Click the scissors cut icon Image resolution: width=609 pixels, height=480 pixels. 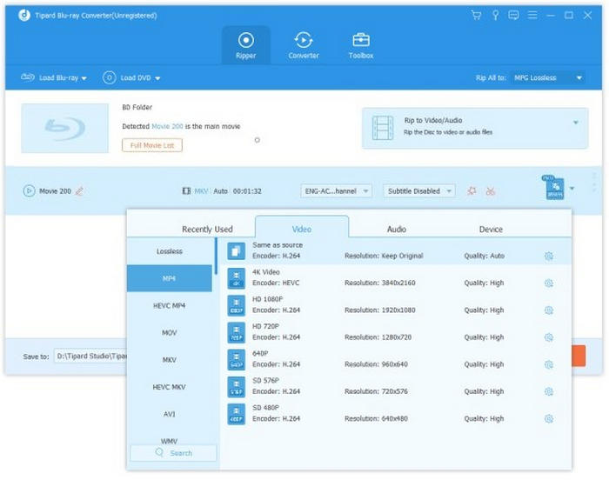click(491, 190)
